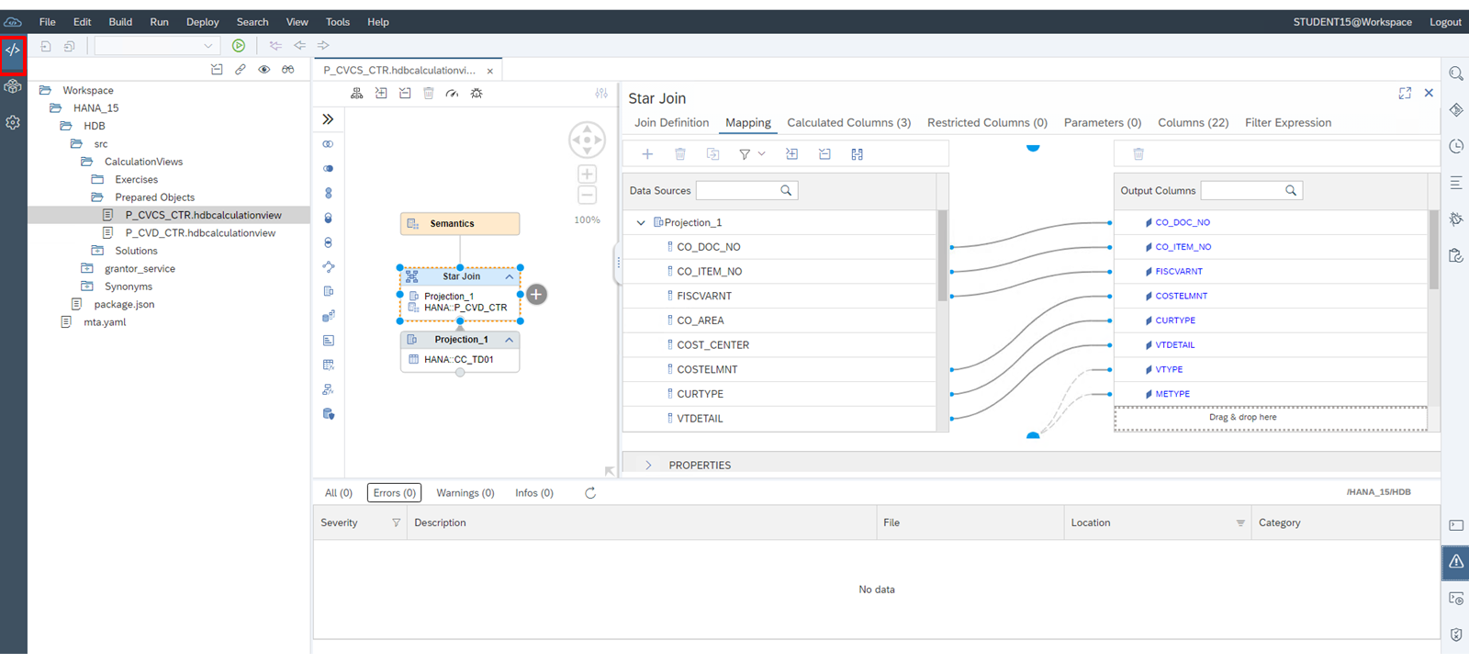Click the Data Sources search field
The image size is (1469, 663).
[x=746, y=191]
